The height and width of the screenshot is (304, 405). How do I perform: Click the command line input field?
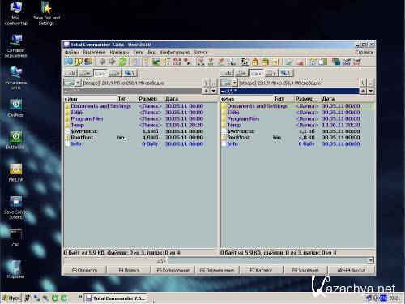(x=267, y=261)
